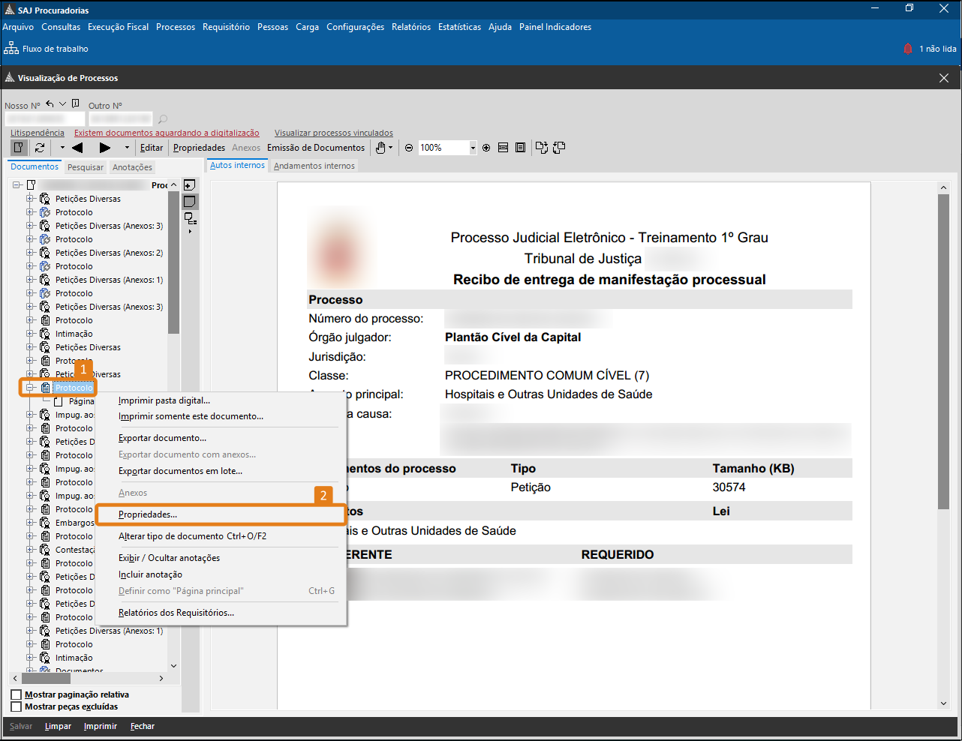Select the hand pan tool
The image size is (962, 741).
(380, 148)
